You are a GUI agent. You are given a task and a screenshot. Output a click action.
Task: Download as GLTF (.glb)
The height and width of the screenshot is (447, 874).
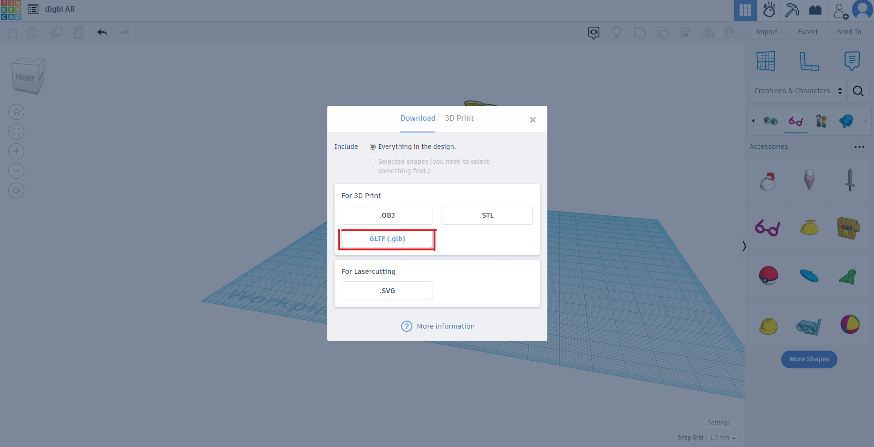[387, 239]
